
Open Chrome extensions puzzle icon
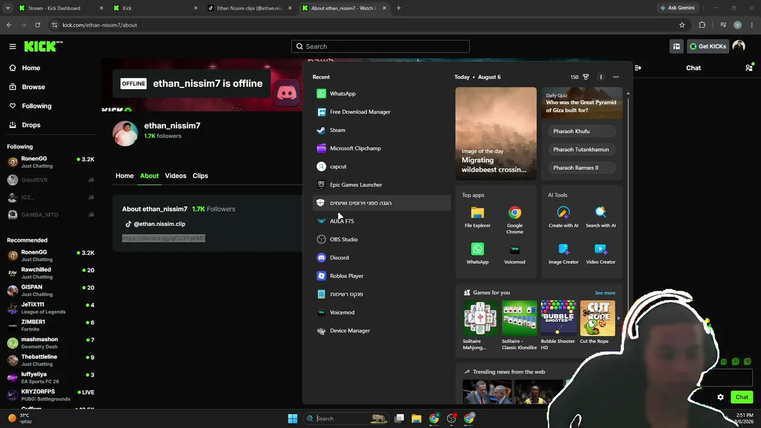pos(702,25)
